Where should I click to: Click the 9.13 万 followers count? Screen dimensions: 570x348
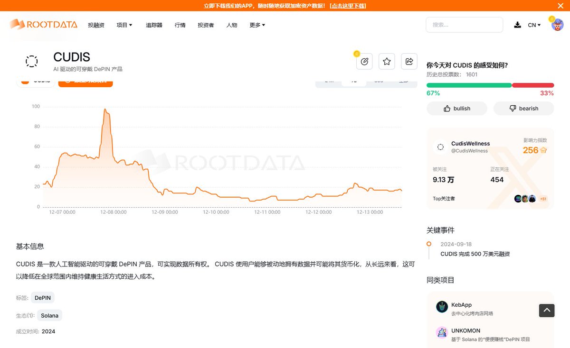click(x=443, y=180)
